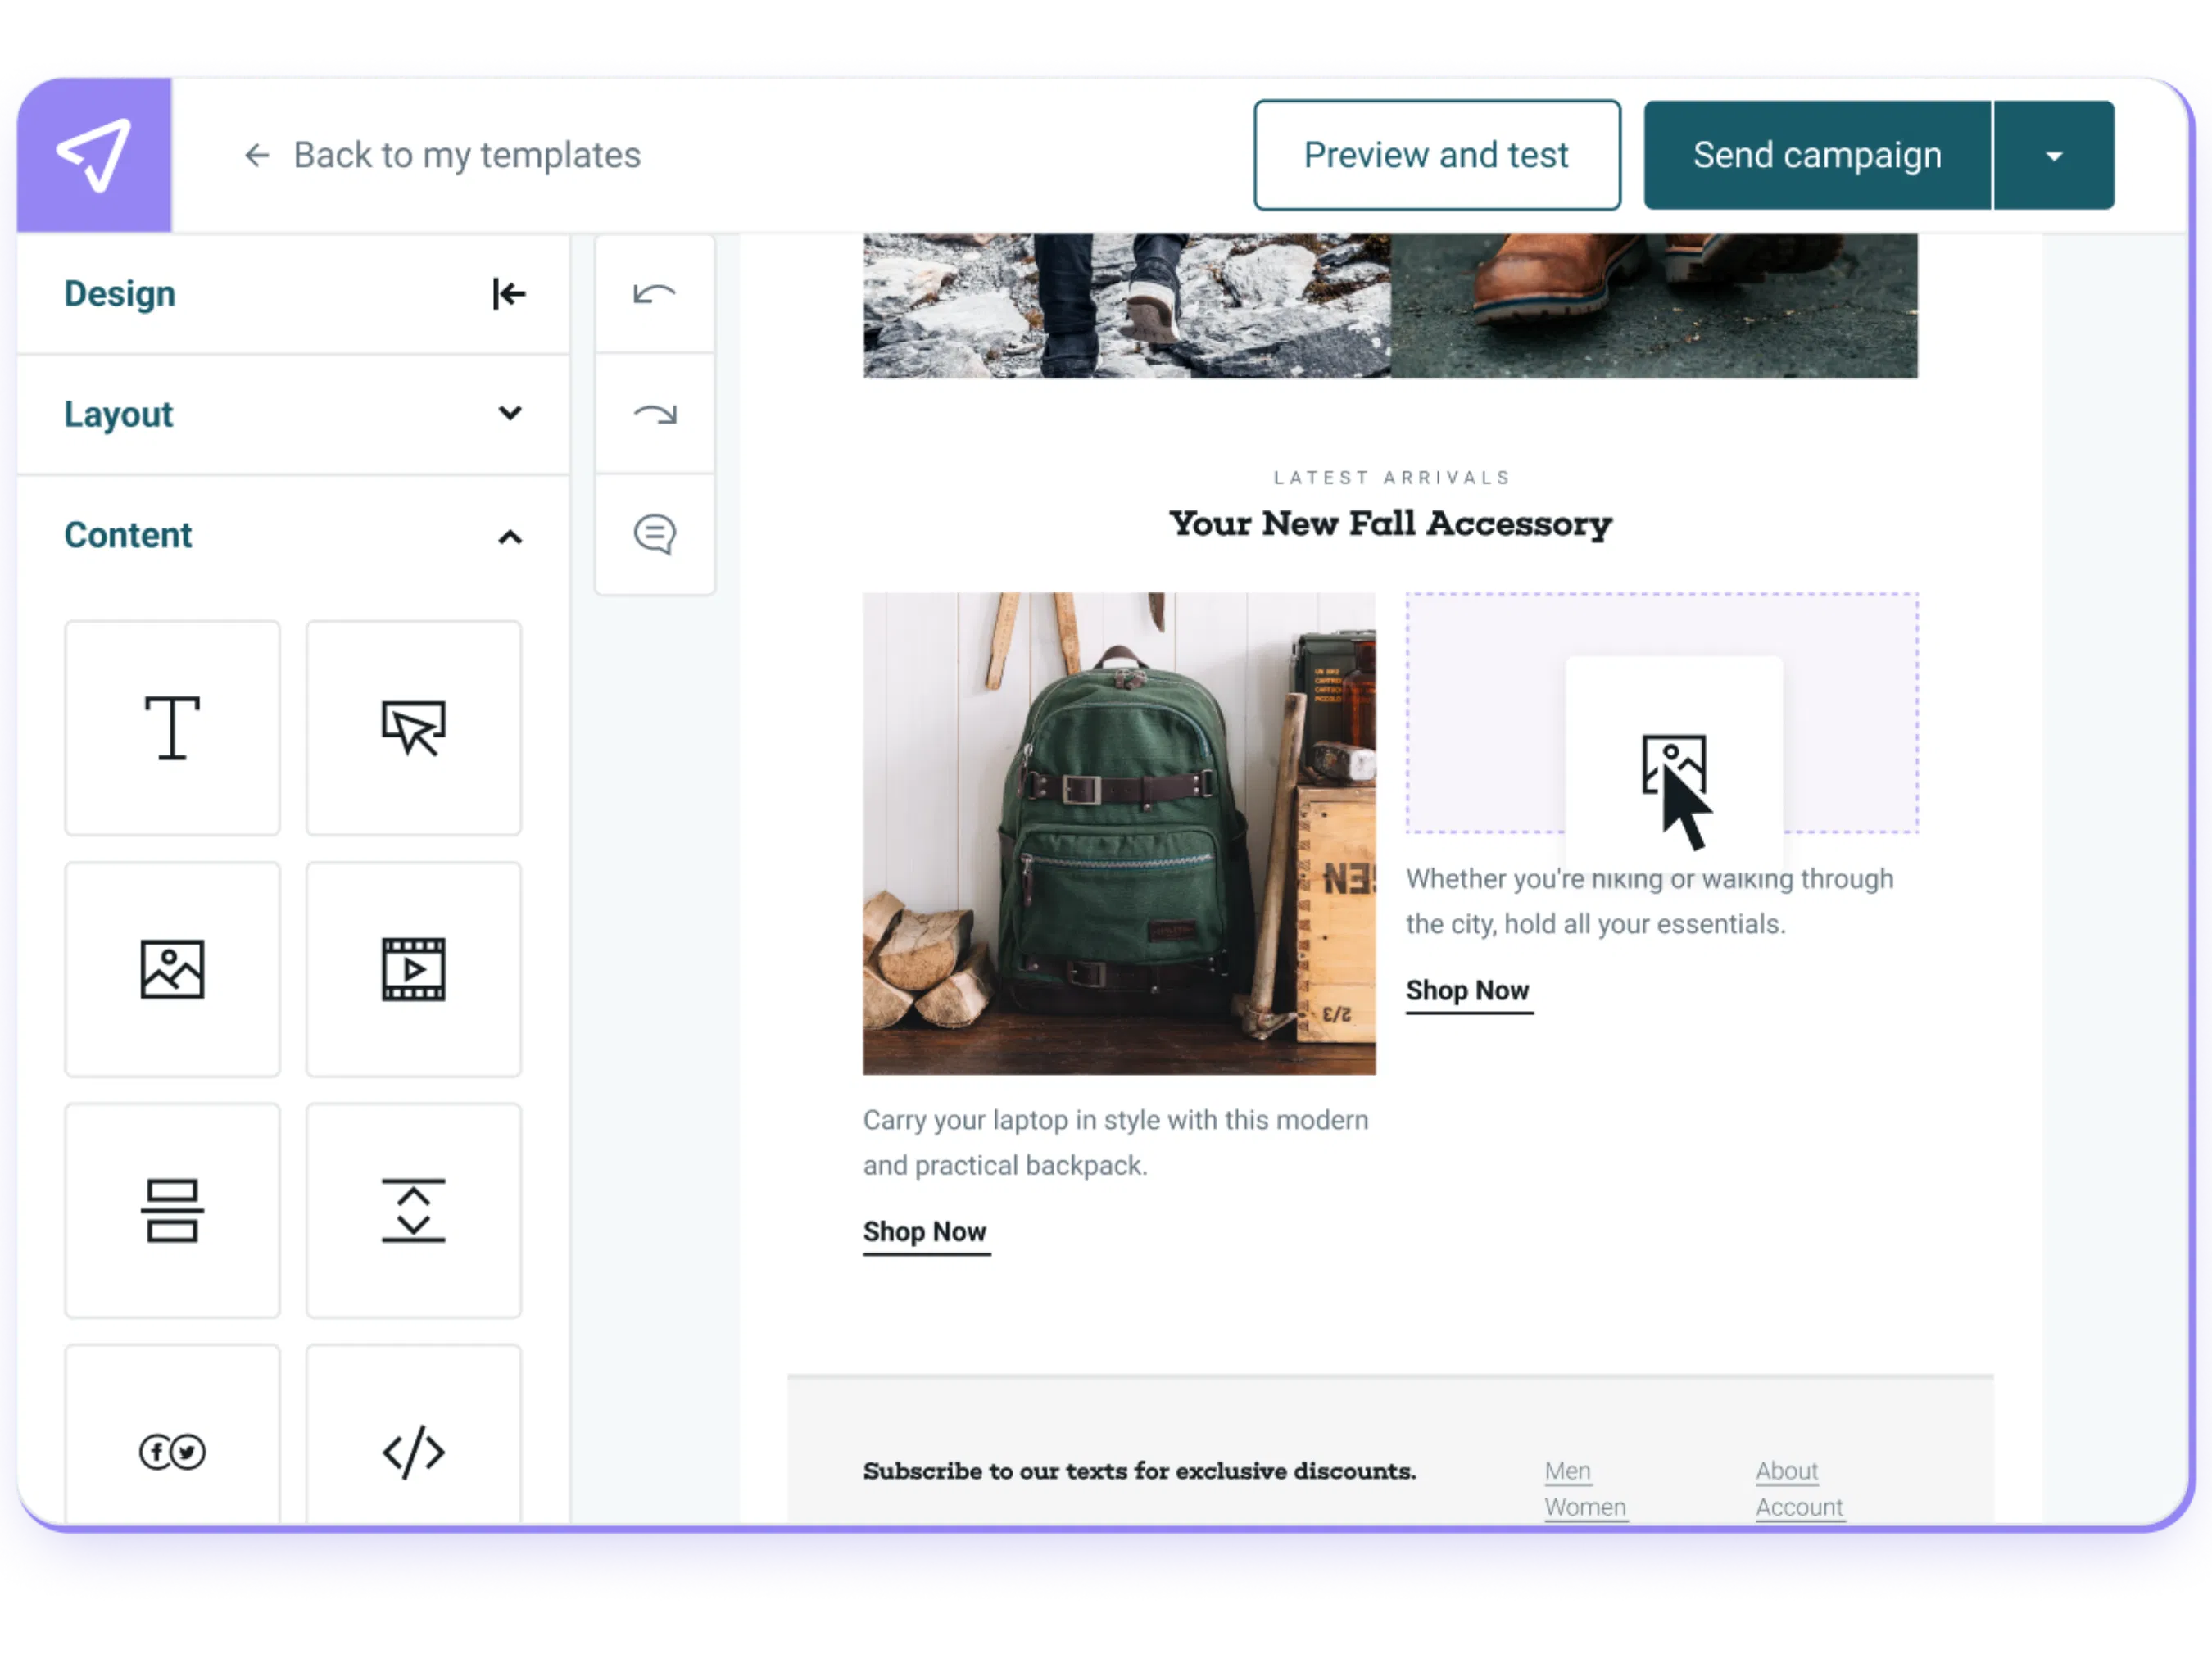
Task: Select the Video content block
Action: [x=413, y=969]
